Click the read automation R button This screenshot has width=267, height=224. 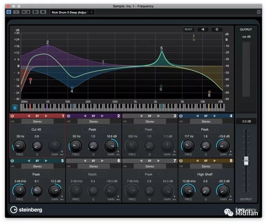[x=24, y=12]
